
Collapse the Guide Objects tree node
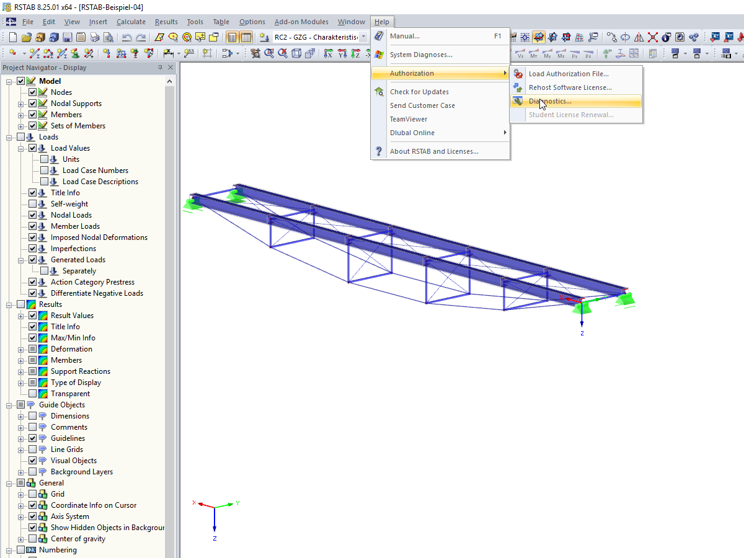tap(9, 405)
